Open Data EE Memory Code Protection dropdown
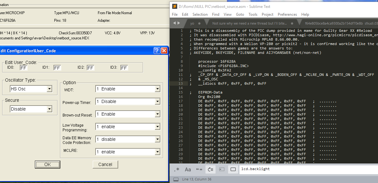This screenshot has height=183, width=378. click(x=157, y=140)
